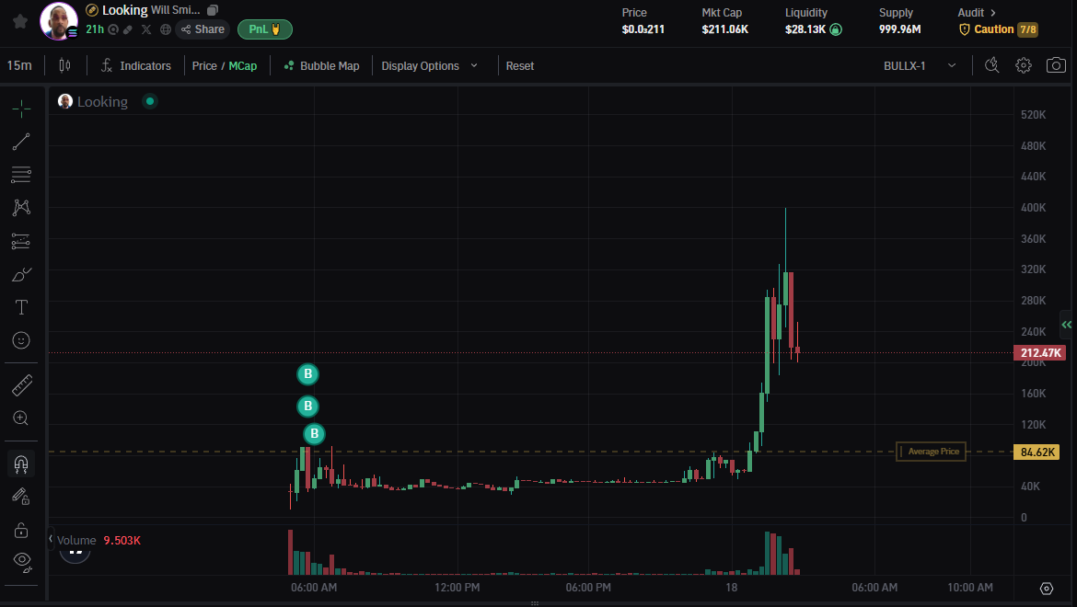The image size is (1077, 607).
Task: Copy the token address next to the name
Action: pos(213,10)
